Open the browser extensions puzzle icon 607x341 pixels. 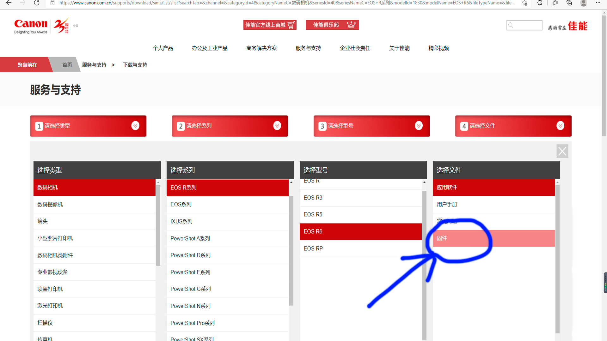pos(540,3)
